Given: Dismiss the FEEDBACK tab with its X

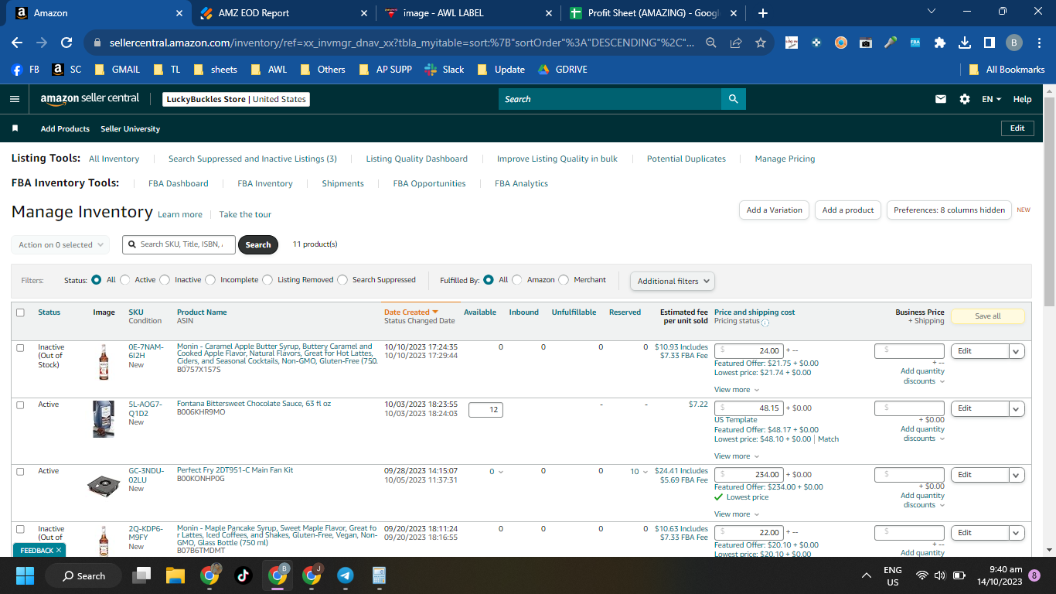Looking at the screenshot, I should [59, 551].
